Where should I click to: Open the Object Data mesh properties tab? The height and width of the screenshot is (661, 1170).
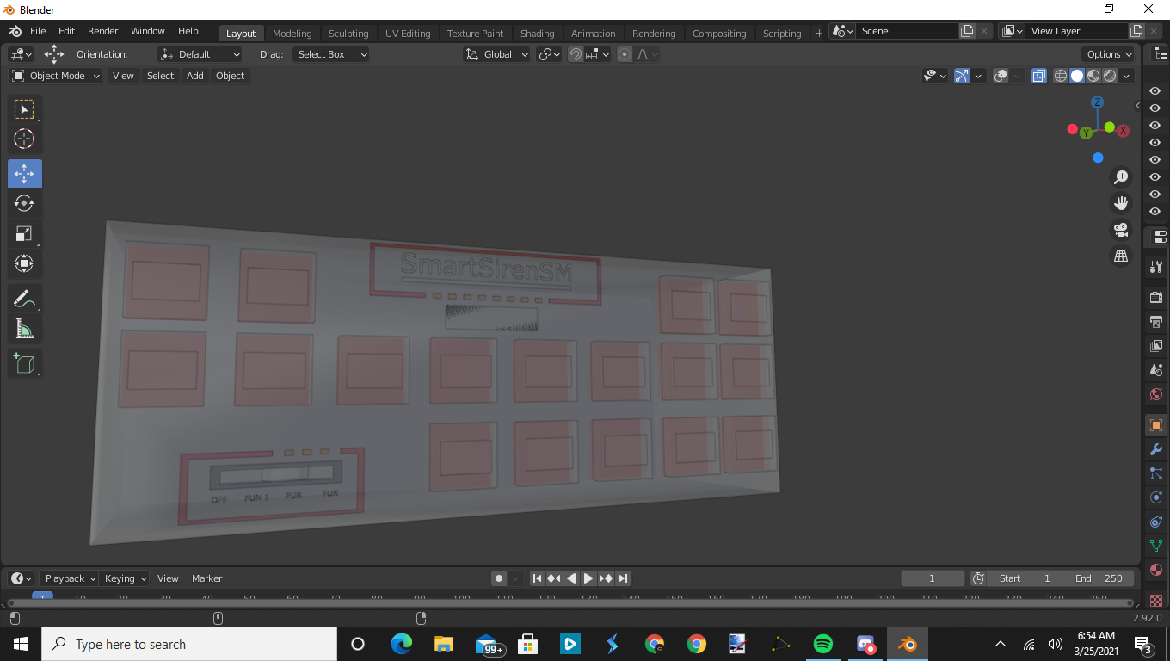pyautogui.click(x=1156, y=546)
